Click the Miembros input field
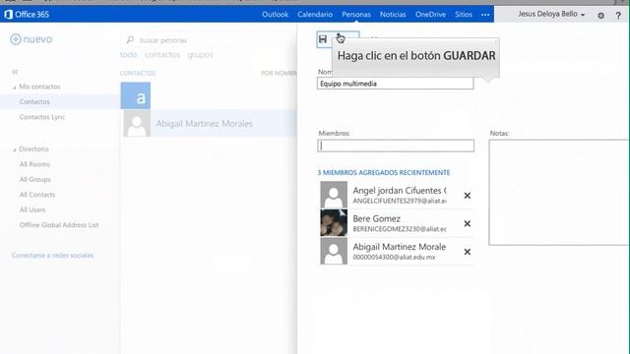630x354 pixels. point(396,146)
